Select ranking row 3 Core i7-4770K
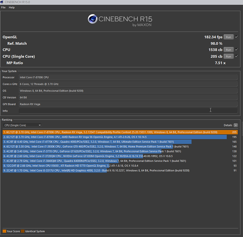The height and width of the screenshot is (237, 243). click(x=120, y=142)
